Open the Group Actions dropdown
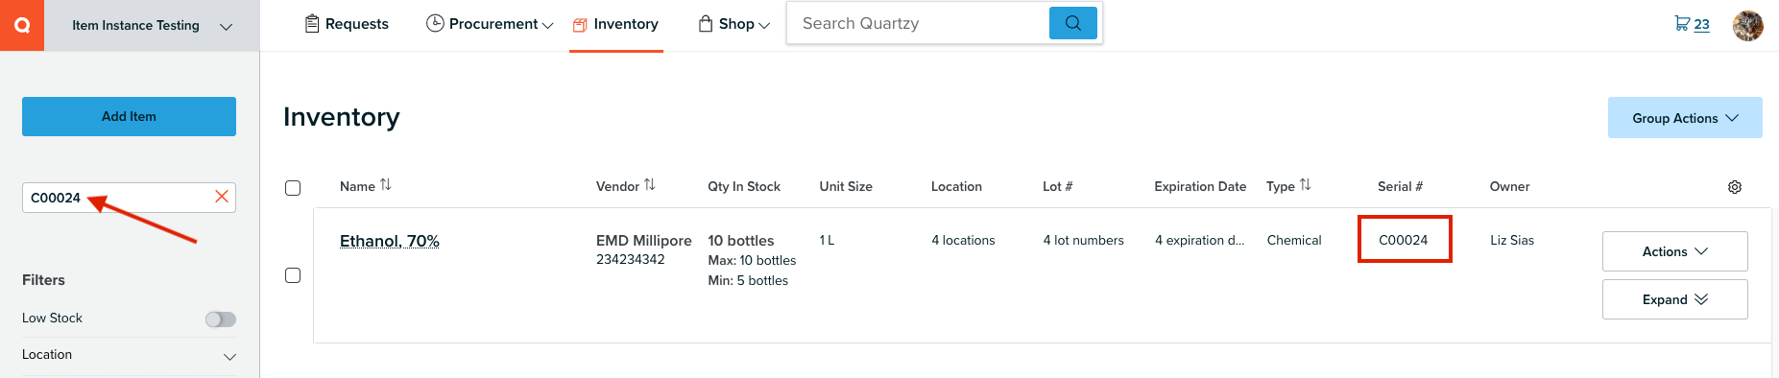The image size is (1779, 378). click(x=1685, y=118)
